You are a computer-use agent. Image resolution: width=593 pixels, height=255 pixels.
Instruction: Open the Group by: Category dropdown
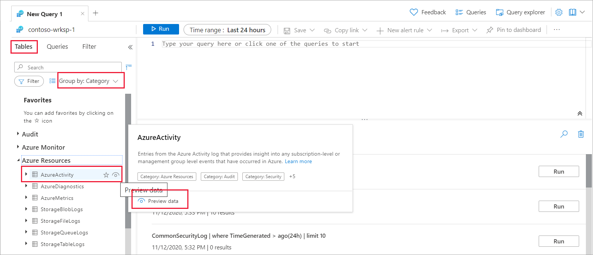pos(89,81)
